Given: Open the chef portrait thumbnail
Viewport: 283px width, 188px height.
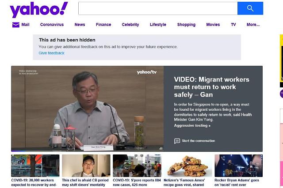Looking at the screenshot, I should tap(86, 165).
